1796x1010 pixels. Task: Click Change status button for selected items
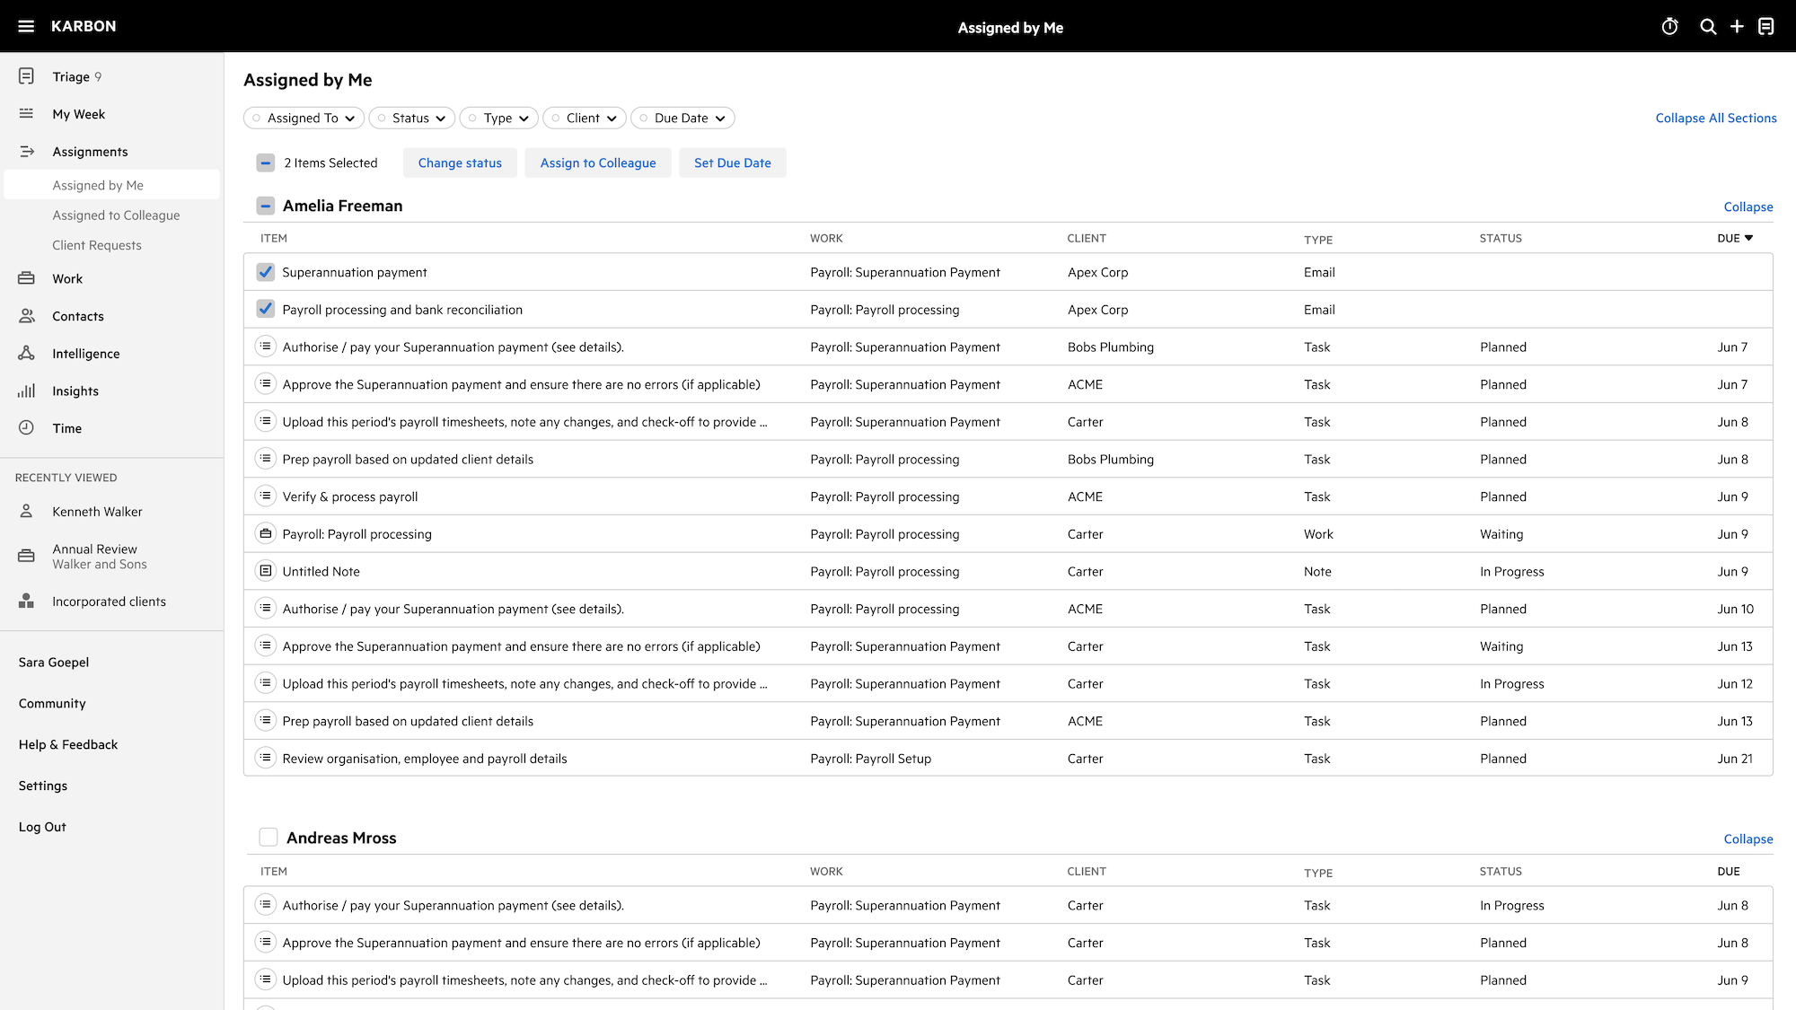coord(460,162)
